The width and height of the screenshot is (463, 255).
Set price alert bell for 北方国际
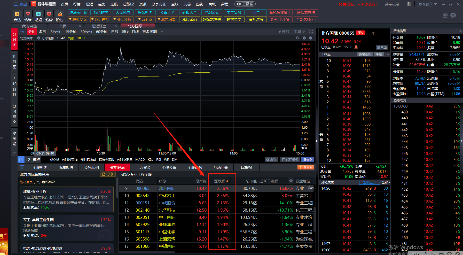(356, 47)
